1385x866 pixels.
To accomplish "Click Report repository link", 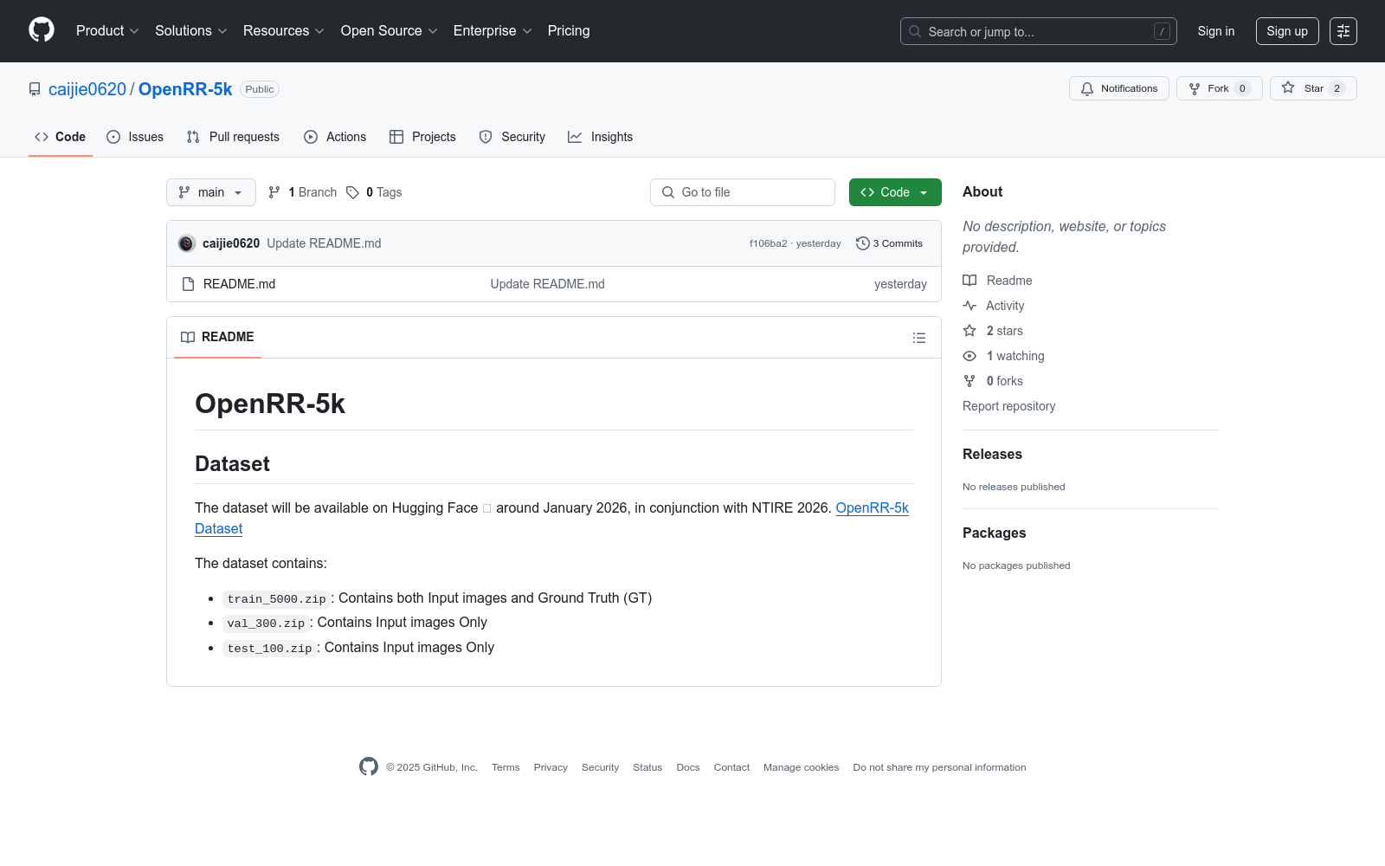I will [1008, 406].
